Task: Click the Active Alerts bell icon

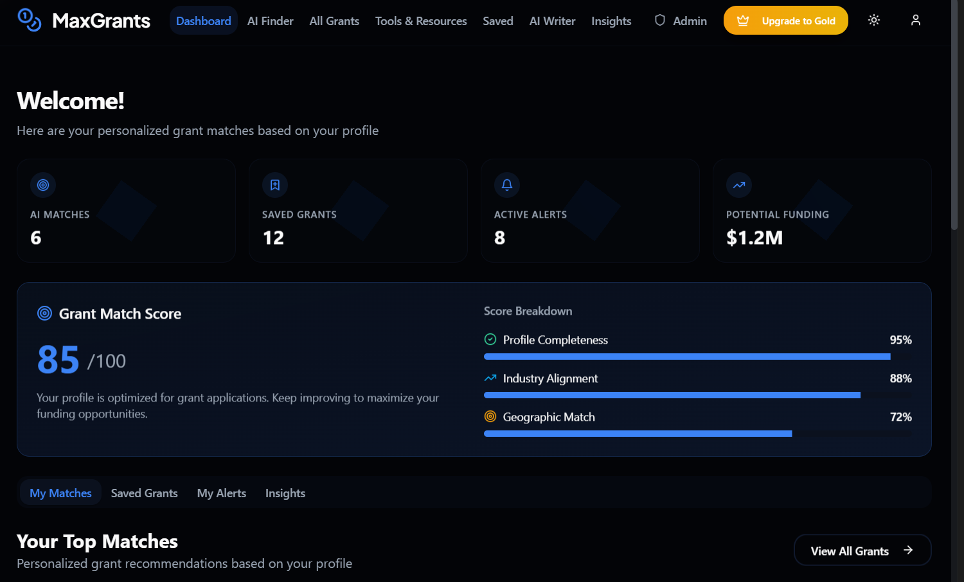Action: [507, 185]
